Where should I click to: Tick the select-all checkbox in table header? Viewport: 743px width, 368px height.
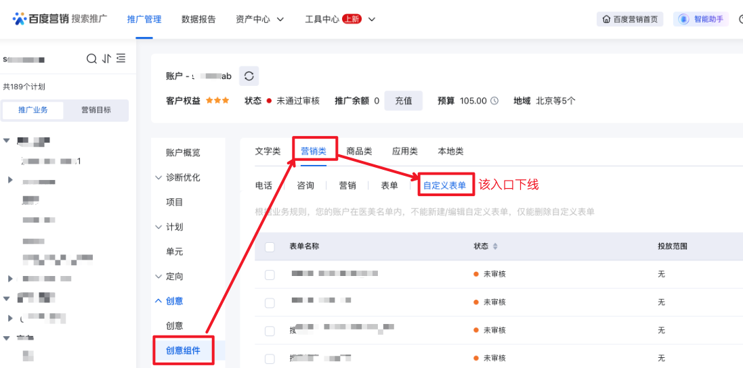click(270, 247)
